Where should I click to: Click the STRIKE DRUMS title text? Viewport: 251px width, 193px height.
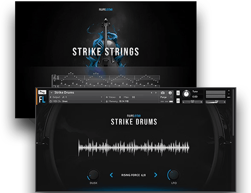click(134, 122)
